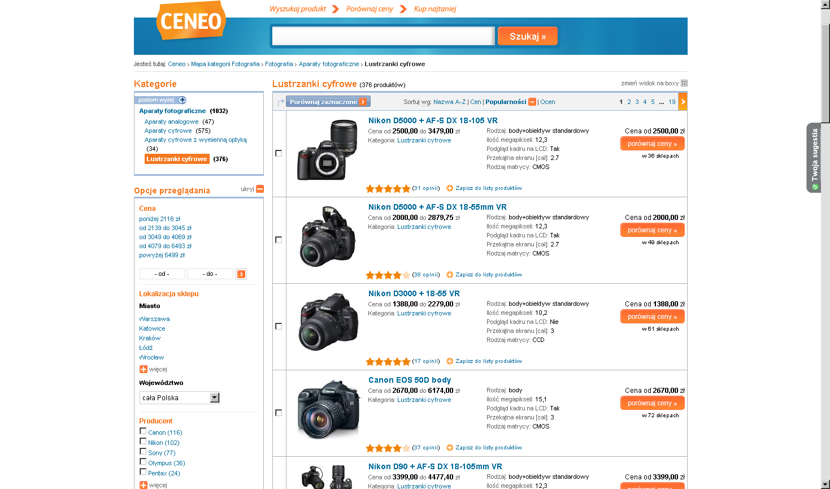Open the Nikon D5000 18-105 VR product image
The width and height of the screenshot is (830, 489).
328,150
